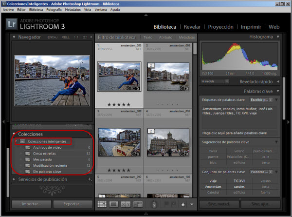Open toolbar content dropdown arrow
Screen dimensions: 292x217
(x=192, y=204)
